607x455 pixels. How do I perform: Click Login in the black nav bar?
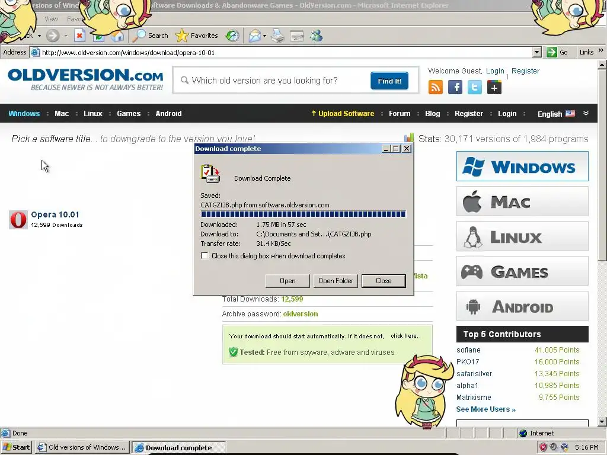(507, 113)
